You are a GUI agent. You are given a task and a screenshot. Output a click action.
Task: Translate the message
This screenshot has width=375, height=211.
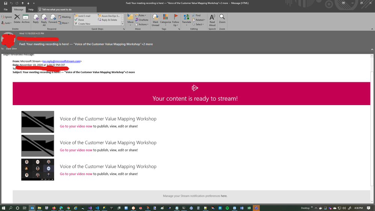click(x=186, y=20)
